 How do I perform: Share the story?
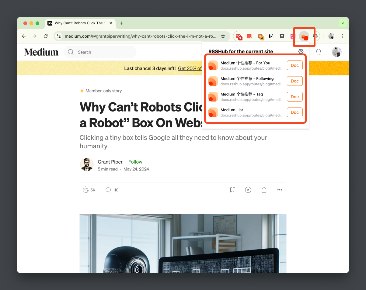point(264,190)
